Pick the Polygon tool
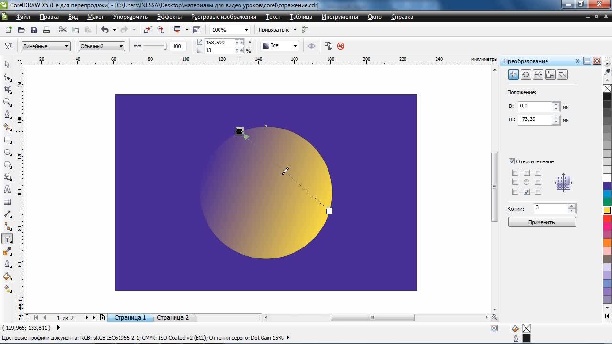Image resolution: width=612 pixels, height=344 pixels. [x=7, y=164]
